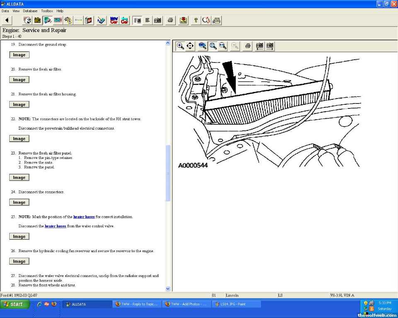
Task: Toggle the camera image-only view button
Action: (x=158, y=20)
